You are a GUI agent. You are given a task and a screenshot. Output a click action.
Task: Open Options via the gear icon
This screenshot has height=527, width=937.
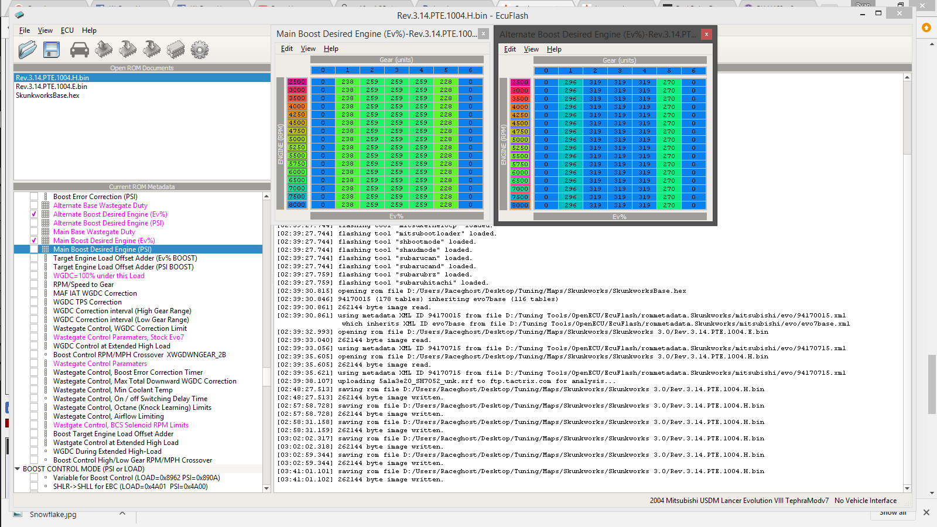click(200, 50)
